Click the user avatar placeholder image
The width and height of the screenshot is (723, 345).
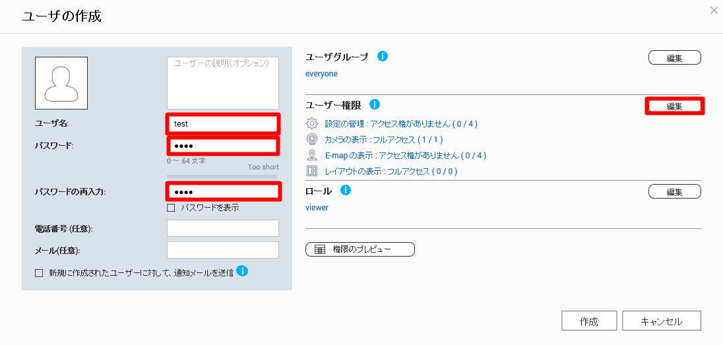pos(61,83)
